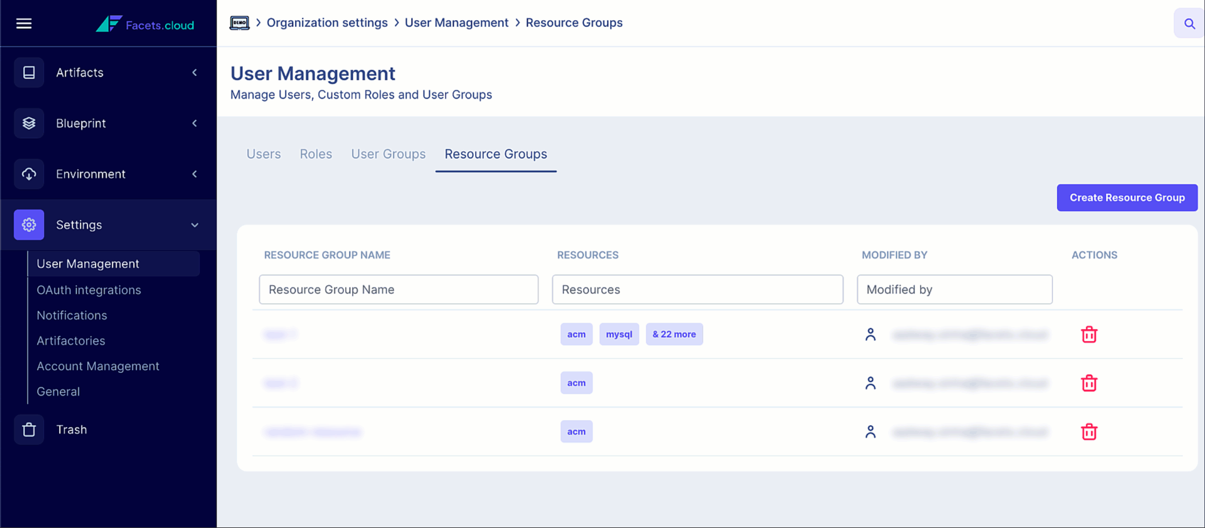Open User Management in sidebar
Image resolution: width=1205 pixels, height=528 pixels.
(114, 264)
